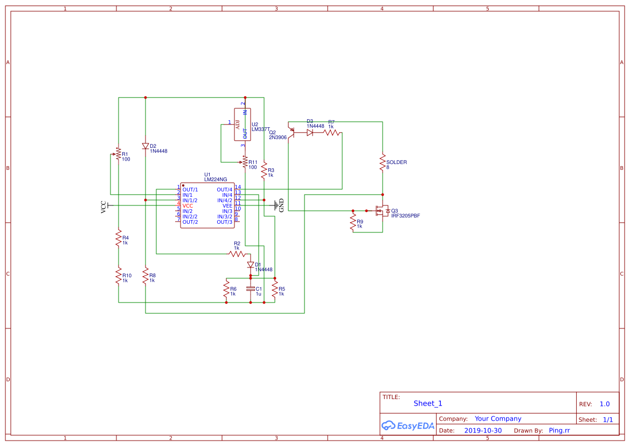Select the LM337T regulator U2 symbol
630x446 pixels.
point(243,124)
